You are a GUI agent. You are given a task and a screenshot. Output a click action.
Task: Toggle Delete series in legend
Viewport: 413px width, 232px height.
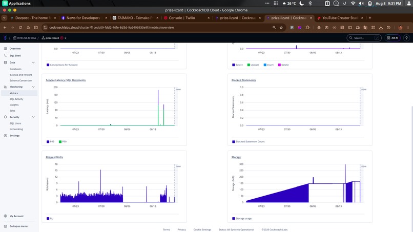pyautogui.click(x=283, y=65)
